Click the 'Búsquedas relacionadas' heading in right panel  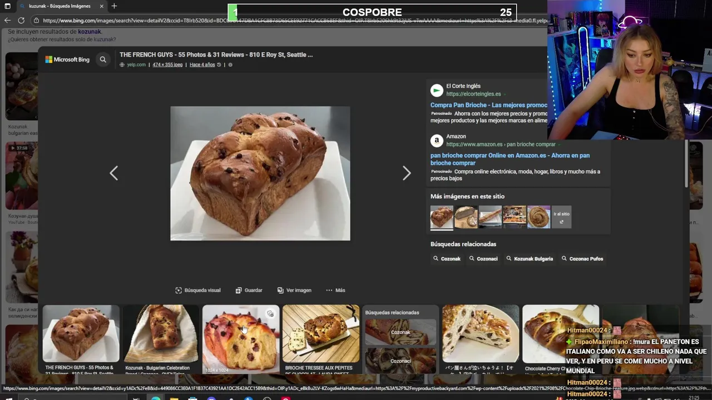click(463, 244)
